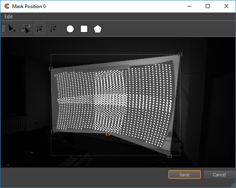This screenshot has height=188, width=236.
Task: Pick the square mask shape
Action: coord(84,29)
